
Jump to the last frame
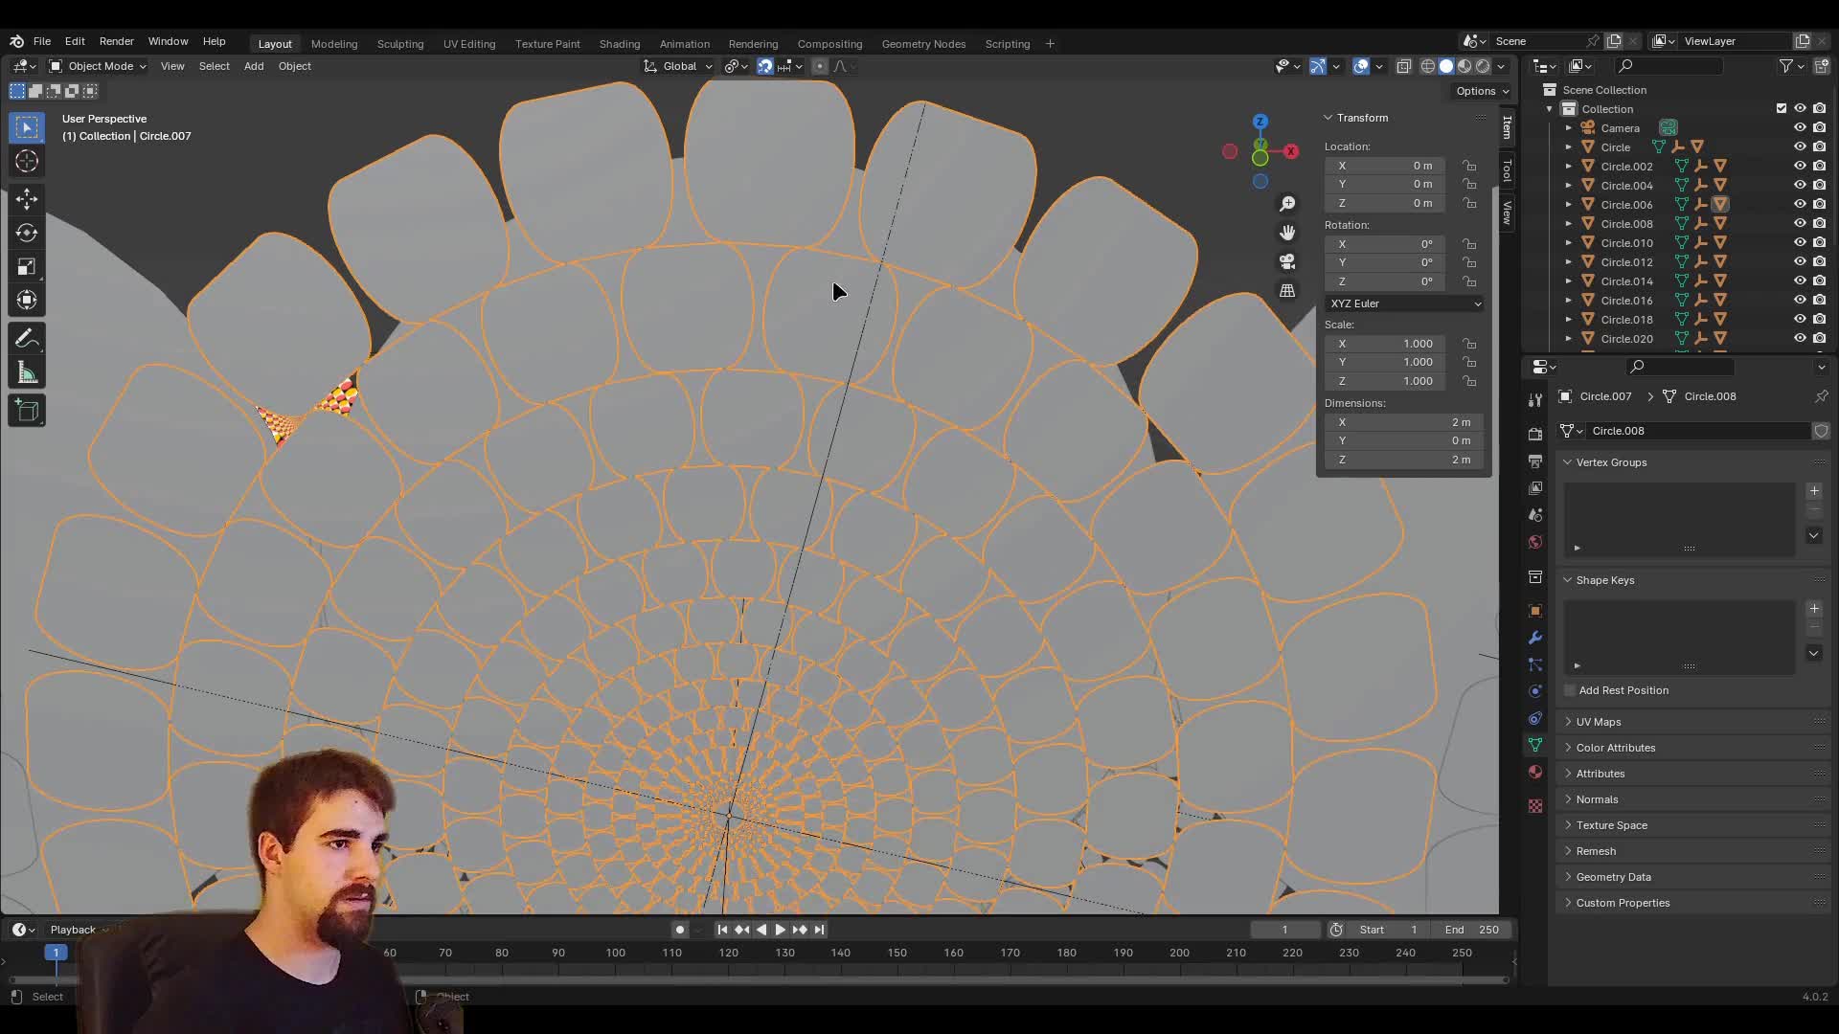819,930
